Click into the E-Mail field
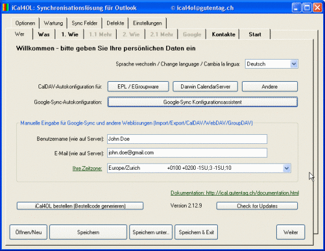325x251 pixels. point(187,153)
